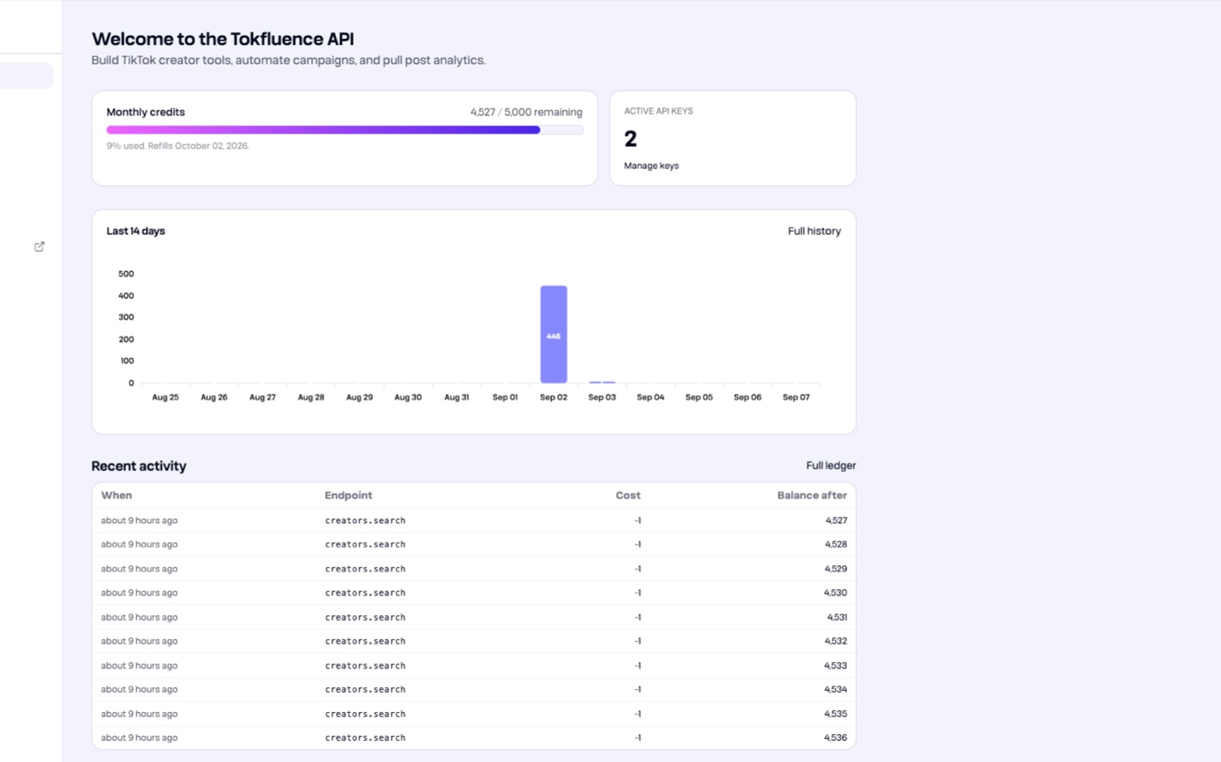This screenshot has height=762, width=1221.
Task: Click the "Recent activity" heading
Action: click(x=139, y=466)
